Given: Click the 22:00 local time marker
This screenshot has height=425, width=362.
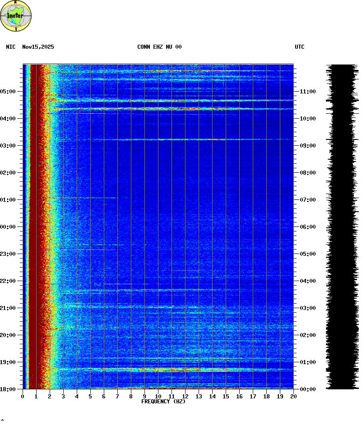Looking at the screenshot, I should [8, 281].
